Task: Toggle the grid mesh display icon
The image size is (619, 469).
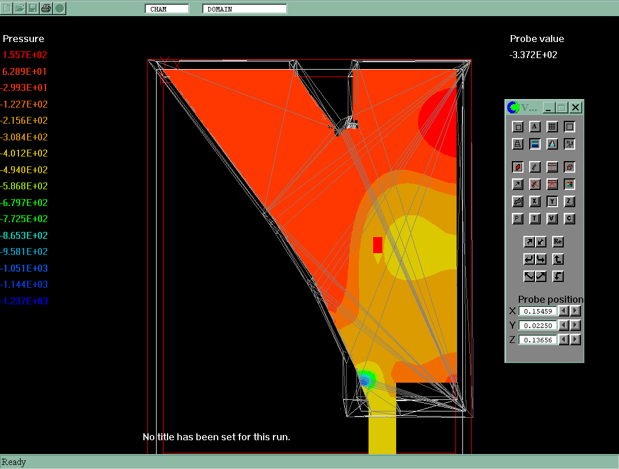Action: point(552,127)
